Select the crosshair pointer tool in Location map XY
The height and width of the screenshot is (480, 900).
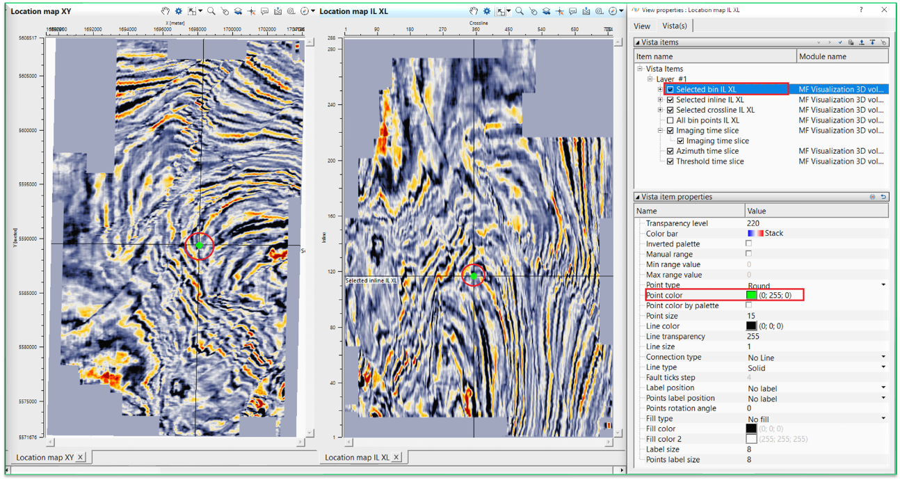[252, 11]
